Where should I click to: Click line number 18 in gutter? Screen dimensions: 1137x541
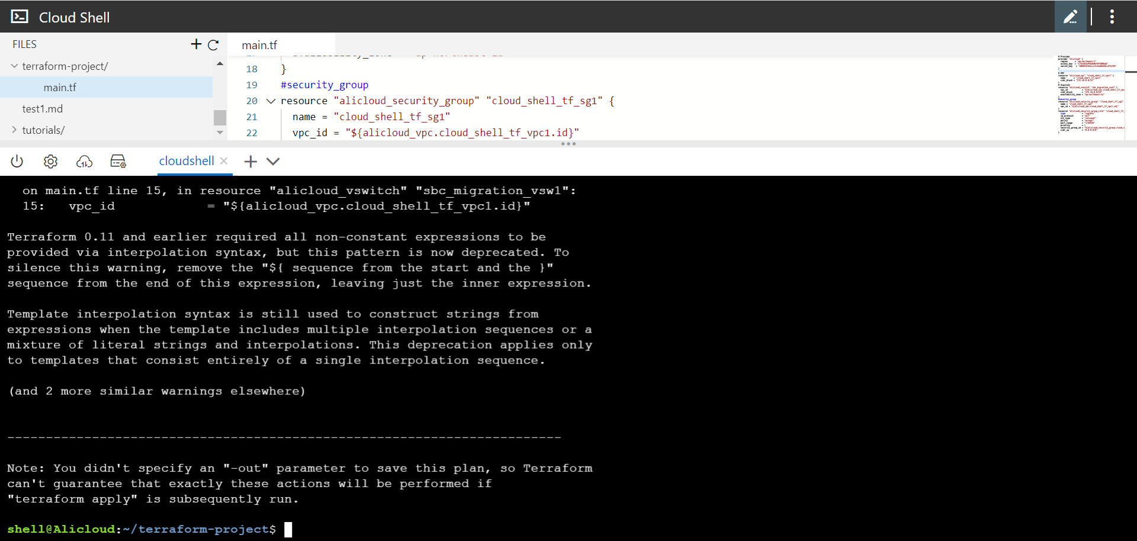[252, 69]
